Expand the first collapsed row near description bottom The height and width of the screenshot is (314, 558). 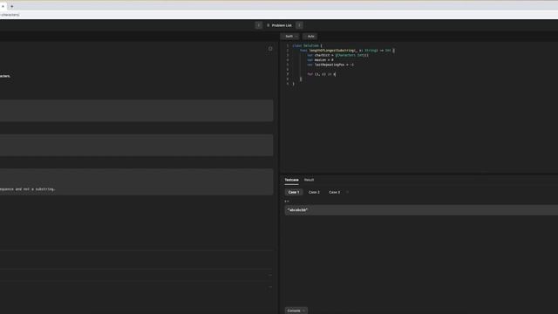coord(270,275)
